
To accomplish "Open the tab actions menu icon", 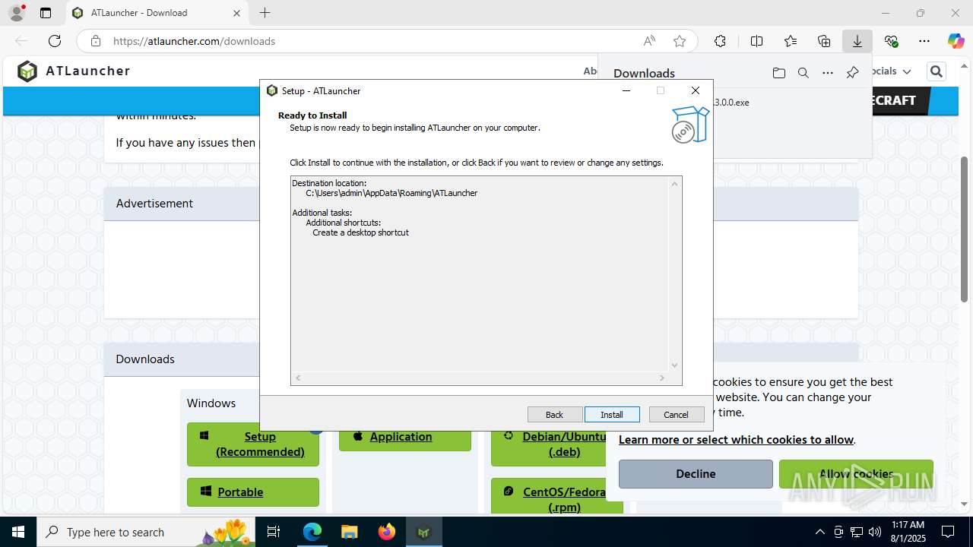I will [x=46, y=13].
